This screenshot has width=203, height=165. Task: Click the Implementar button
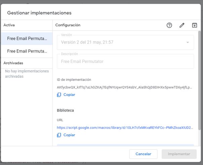[x=179, y=154]
